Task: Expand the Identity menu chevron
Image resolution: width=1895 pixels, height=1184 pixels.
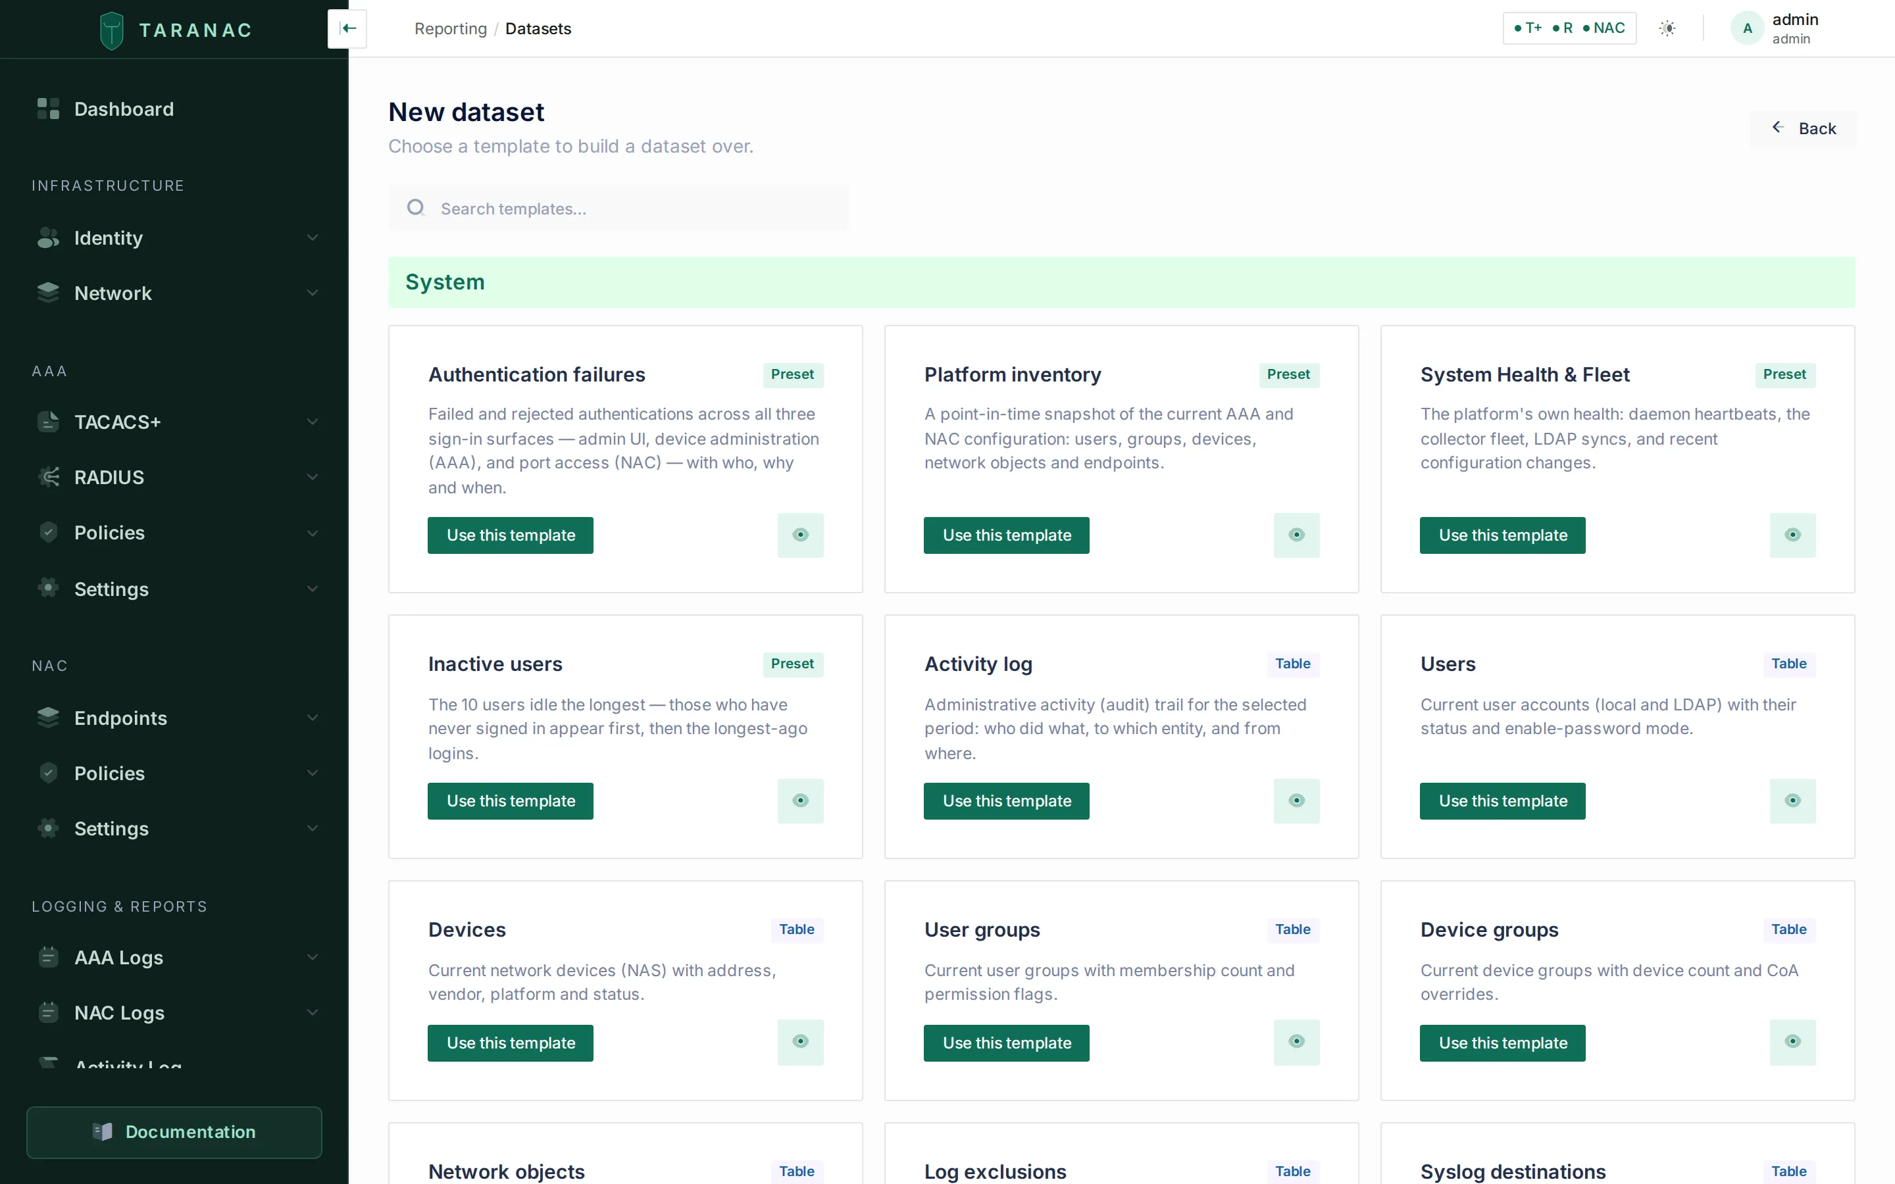Action: coord(313,237)
